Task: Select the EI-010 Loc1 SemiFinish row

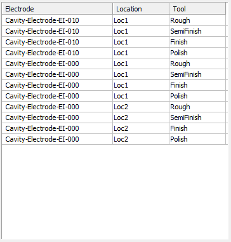Action: pyautogui.click(x=114, y=31)
